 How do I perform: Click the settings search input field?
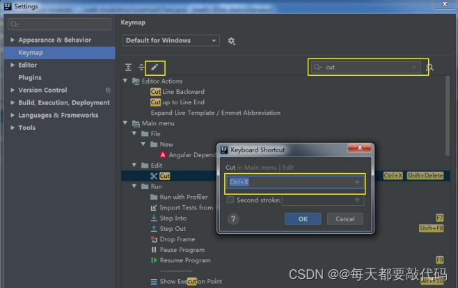pos(60,24)
